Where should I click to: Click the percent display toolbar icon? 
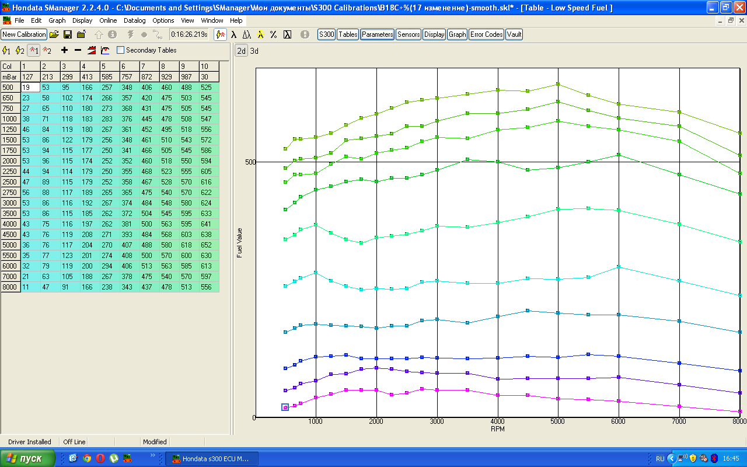pyautogui.click(x=273, y=34)
